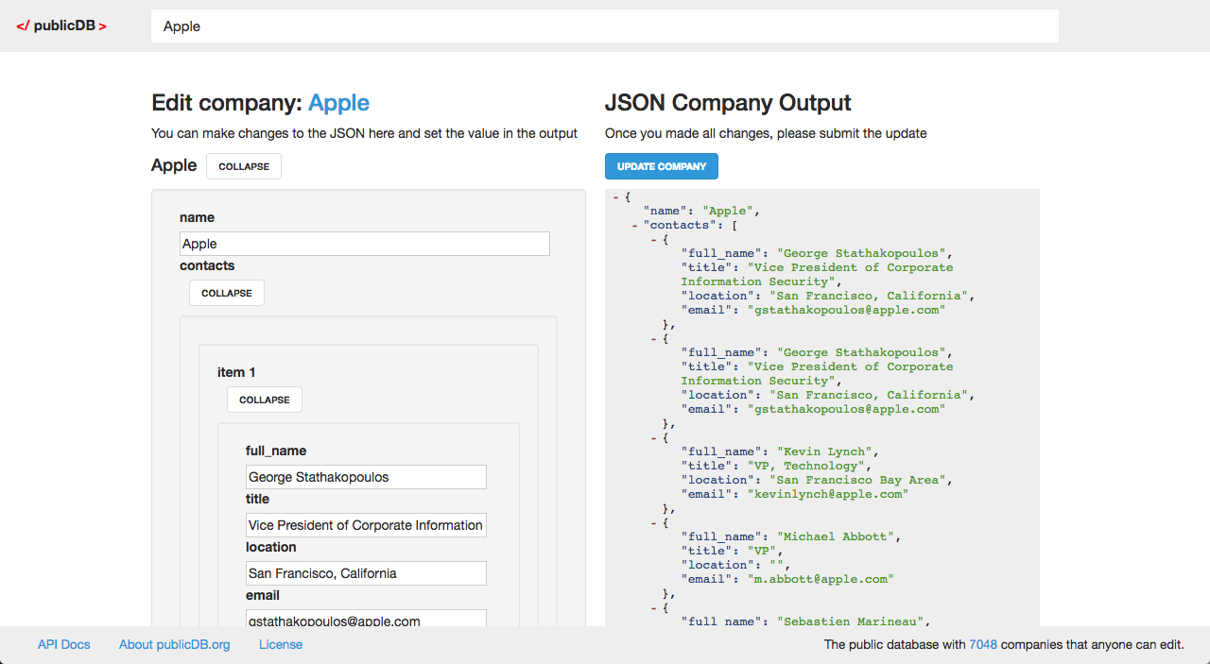Click the "item 1" label in the form

[236, 372]
